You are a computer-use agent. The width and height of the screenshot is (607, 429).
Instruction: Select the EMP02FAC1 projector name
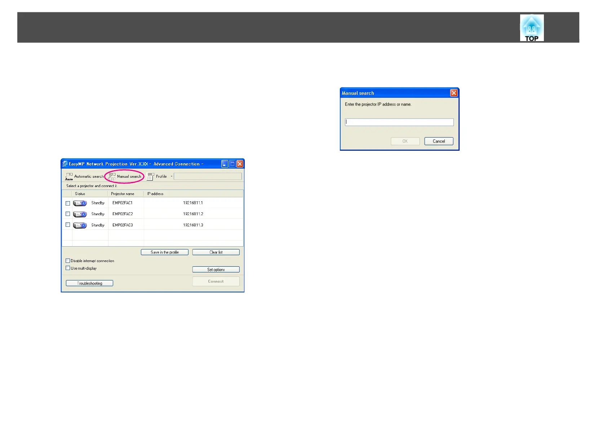click(x=123, y=203)
